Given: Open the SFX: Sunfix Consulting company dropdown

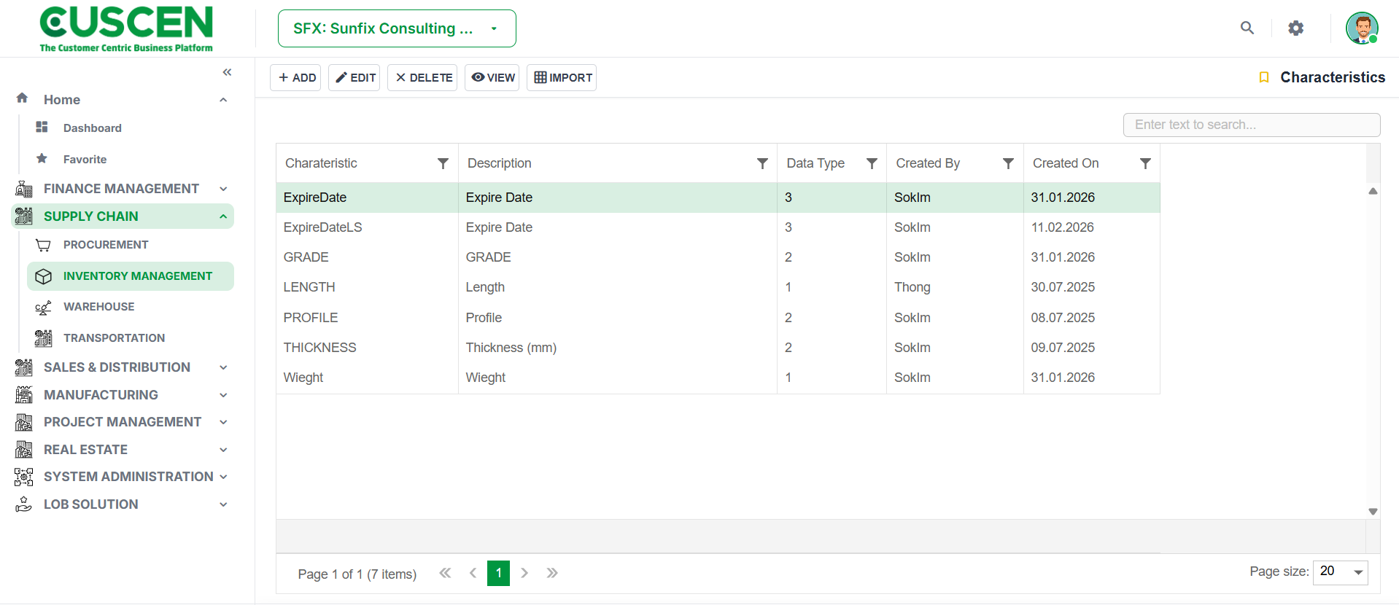Looking at the screenshot, I should [397, 28].
